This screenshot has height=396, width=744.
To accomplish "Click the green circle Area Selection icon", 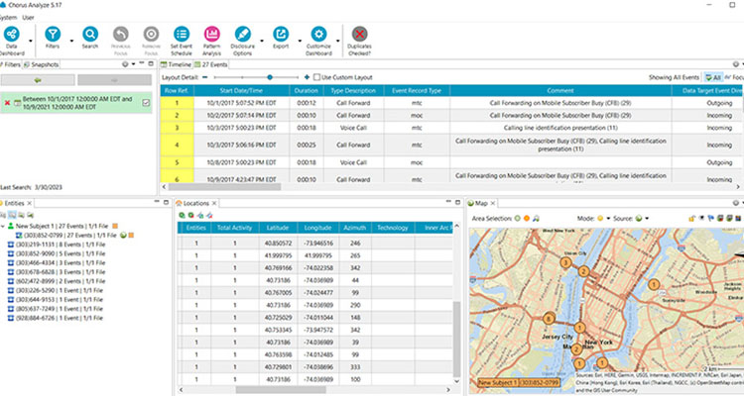I will tap(518, 219).
